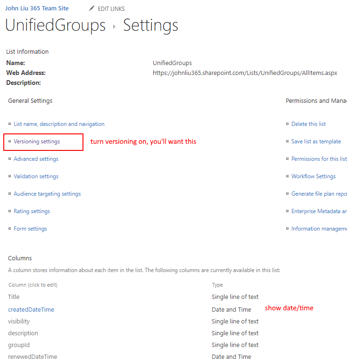Open Form settings link
The height and width of the screenshot is (364, 347).
(30, 229)
